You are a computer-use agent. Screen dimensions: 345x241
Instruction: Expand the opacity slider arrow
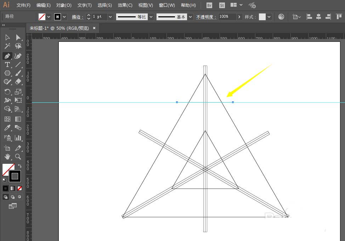239,17
